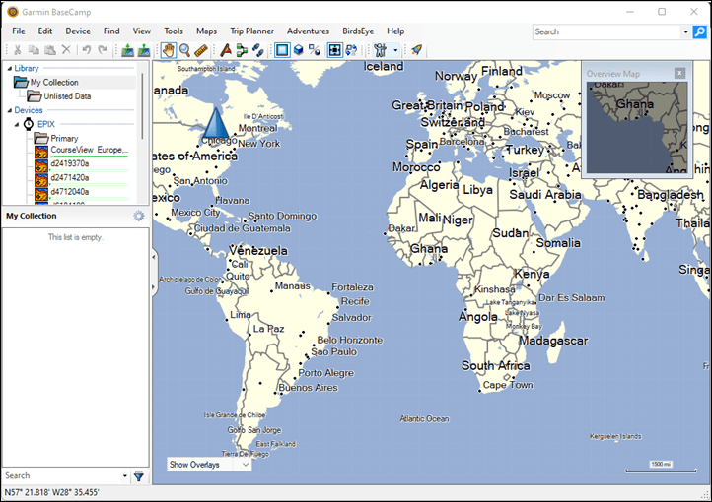Open the bottom search field dropdown arrow
Image resolution: width=712 pixels, height=502 pixels.
(x=125, y=476)
